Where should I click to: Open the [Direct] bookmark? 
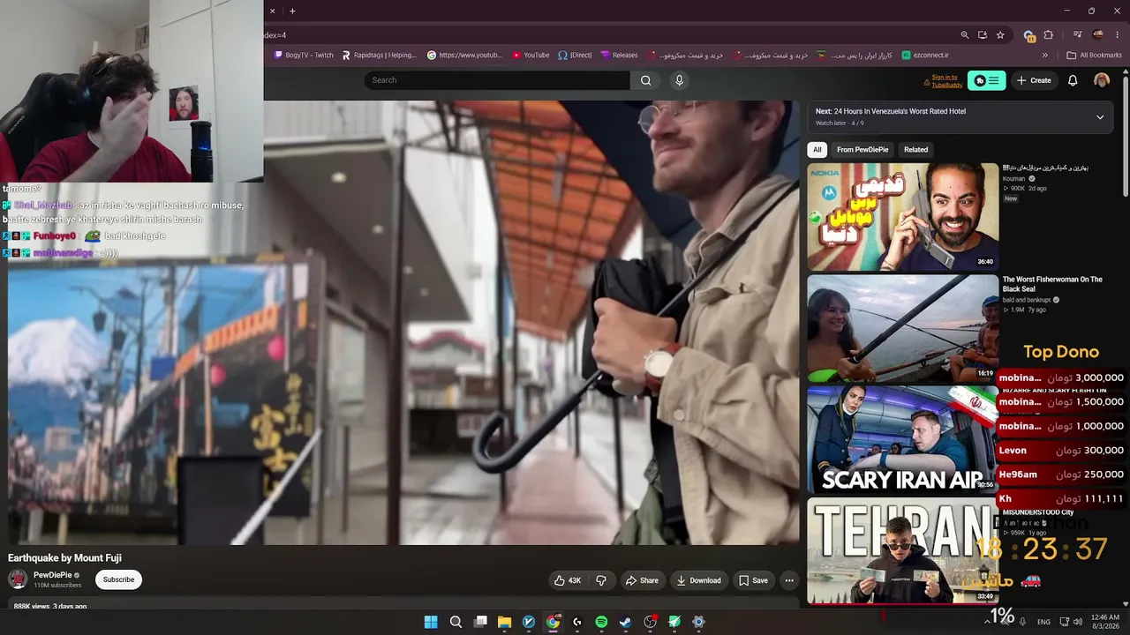click(x=575, y=55)
